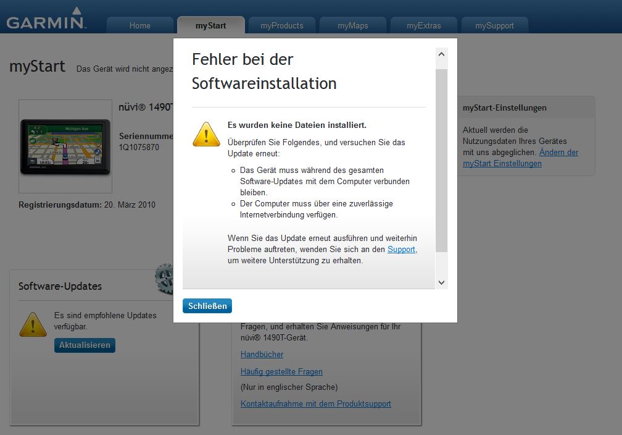Viewport: 622px width, 435px height.
Task: Click the Aktualisieren button
Action: click(85, 345)
